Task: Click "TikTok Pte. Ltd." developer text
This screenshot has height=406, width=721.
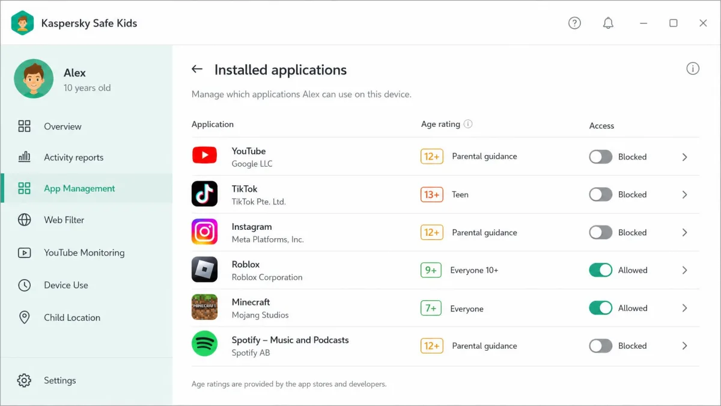Action: (x=259, y=201)
